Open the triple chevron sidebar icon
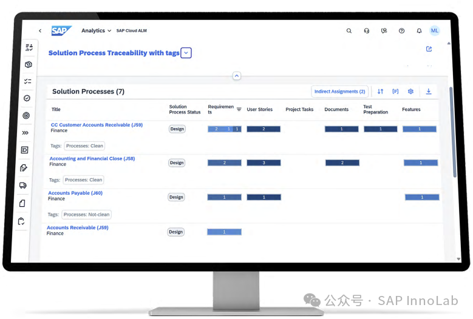 [26, 133]
